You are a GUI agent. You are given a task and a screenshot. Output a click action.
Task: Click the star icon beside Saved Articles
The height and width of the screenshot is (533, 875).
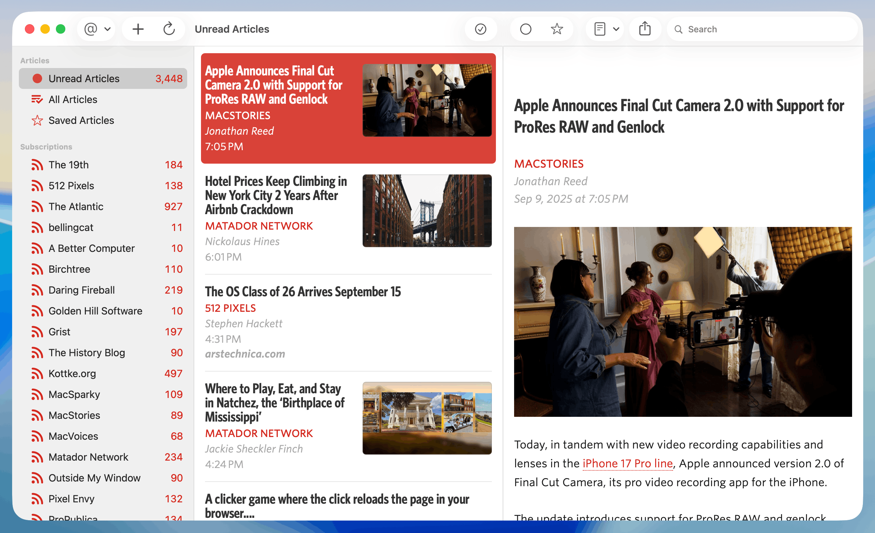(37, 121)
